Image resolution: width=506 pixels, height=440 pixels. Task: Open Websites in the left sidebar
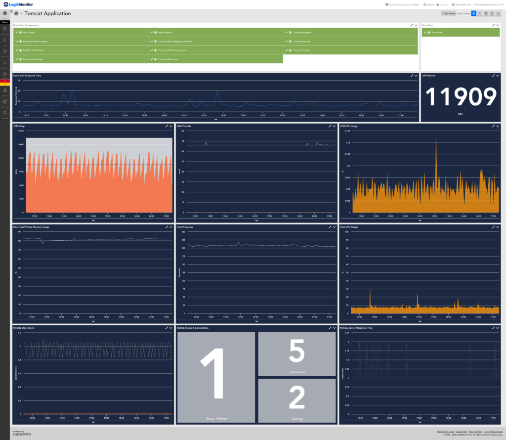5,52
